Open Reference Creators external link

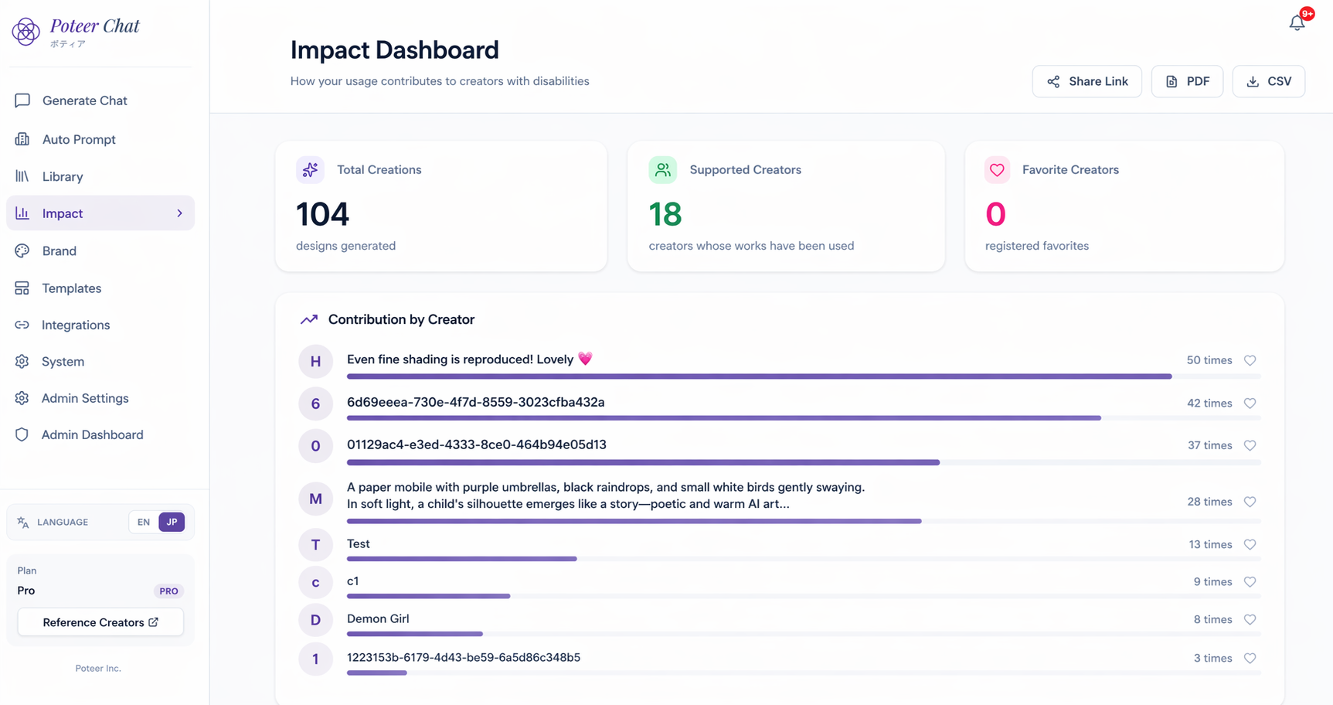(100, 622)
